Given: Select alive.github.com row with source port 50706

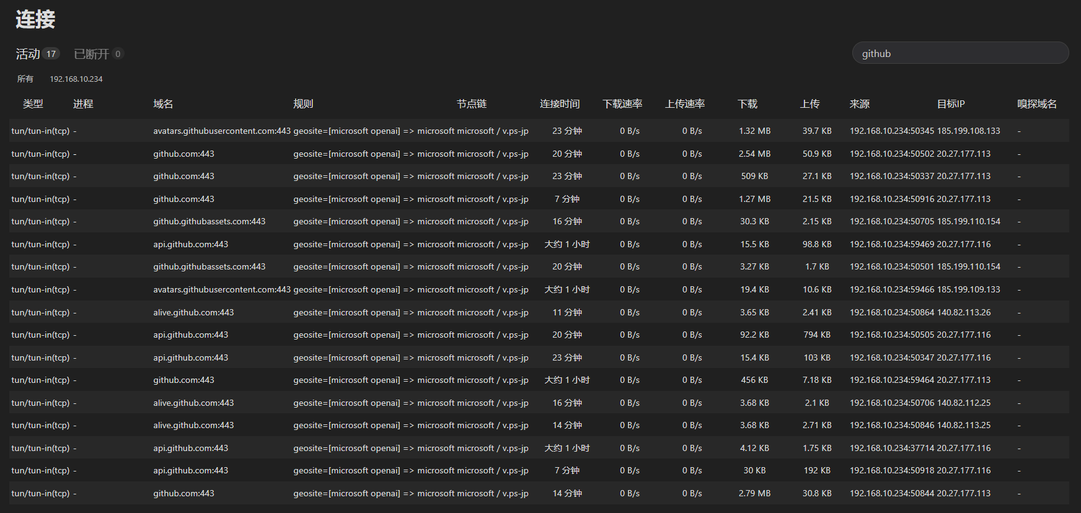Looking at the screenshot, I should click(x=539, y=403).
